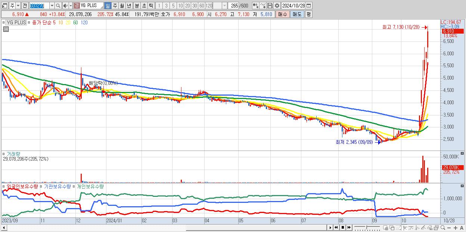
Task: Toggle 외국인보유수량 legend series
Action: pos(22,186)
